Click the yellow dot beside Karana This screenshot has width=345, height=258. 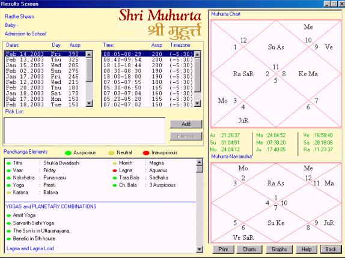pyautogui.click(x=9, y=193)
